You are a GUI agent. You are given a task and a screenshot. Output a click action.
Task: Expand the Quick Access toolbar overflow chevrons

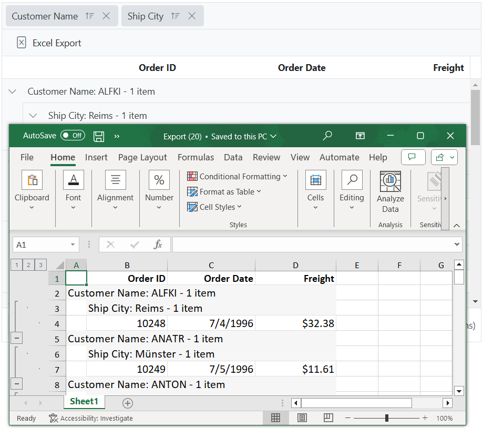click(x=117, y=136)
